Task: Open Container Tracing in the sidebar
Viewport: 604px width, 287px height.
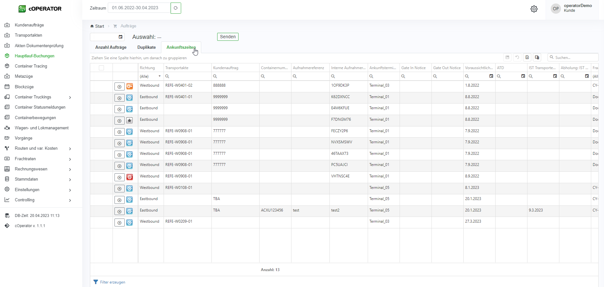Action: 31,66
